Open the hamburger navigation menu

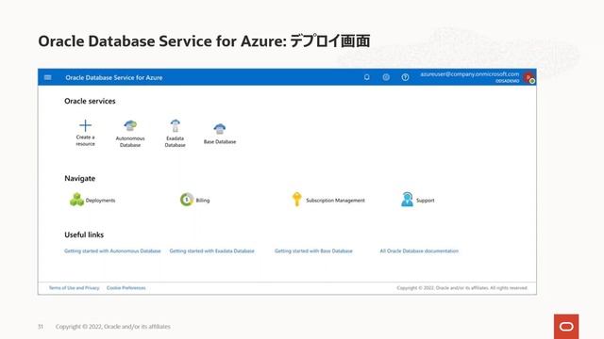[48, 77]
